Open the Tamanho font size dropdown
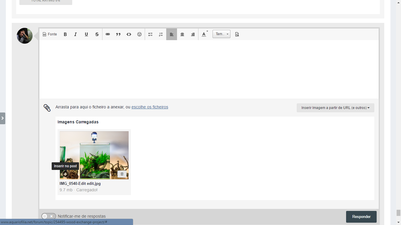Viewport: 401px width, 225px height. click(x=221, y=34)
